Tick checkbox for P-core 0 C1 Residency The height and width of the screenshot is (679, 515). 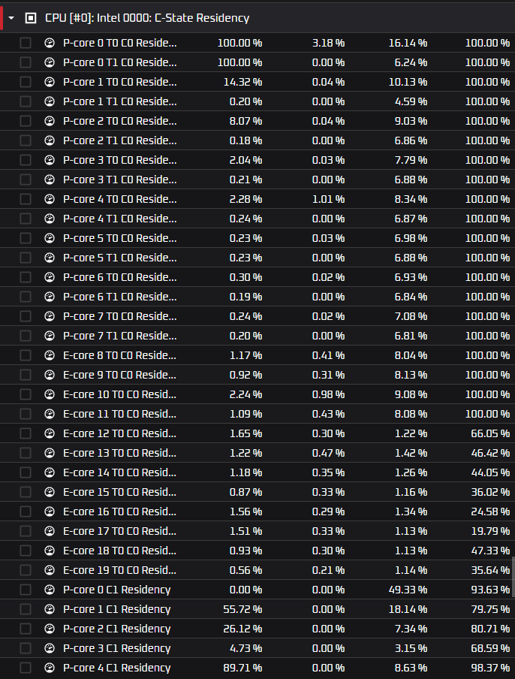(x=26, y=590)
